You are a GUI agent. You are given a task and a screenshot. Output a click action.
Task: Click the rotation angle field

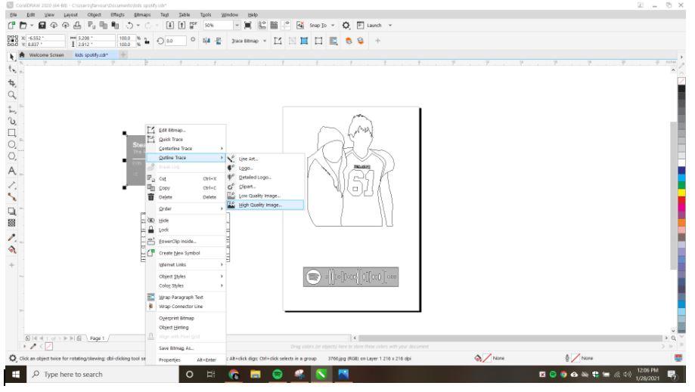pyautogui.click(x=175, y=41)
